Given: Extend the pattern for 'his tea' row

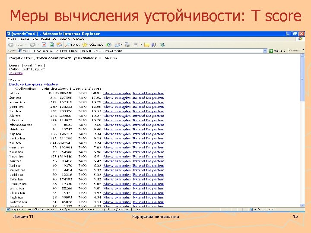Looking at the screenshot, I should 148,116.
